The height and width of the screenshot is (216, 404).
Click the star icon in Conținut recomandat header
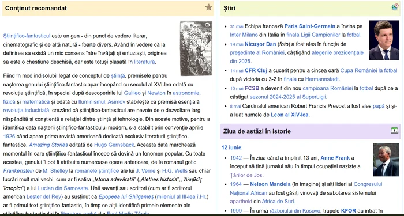tap(209, 7)
